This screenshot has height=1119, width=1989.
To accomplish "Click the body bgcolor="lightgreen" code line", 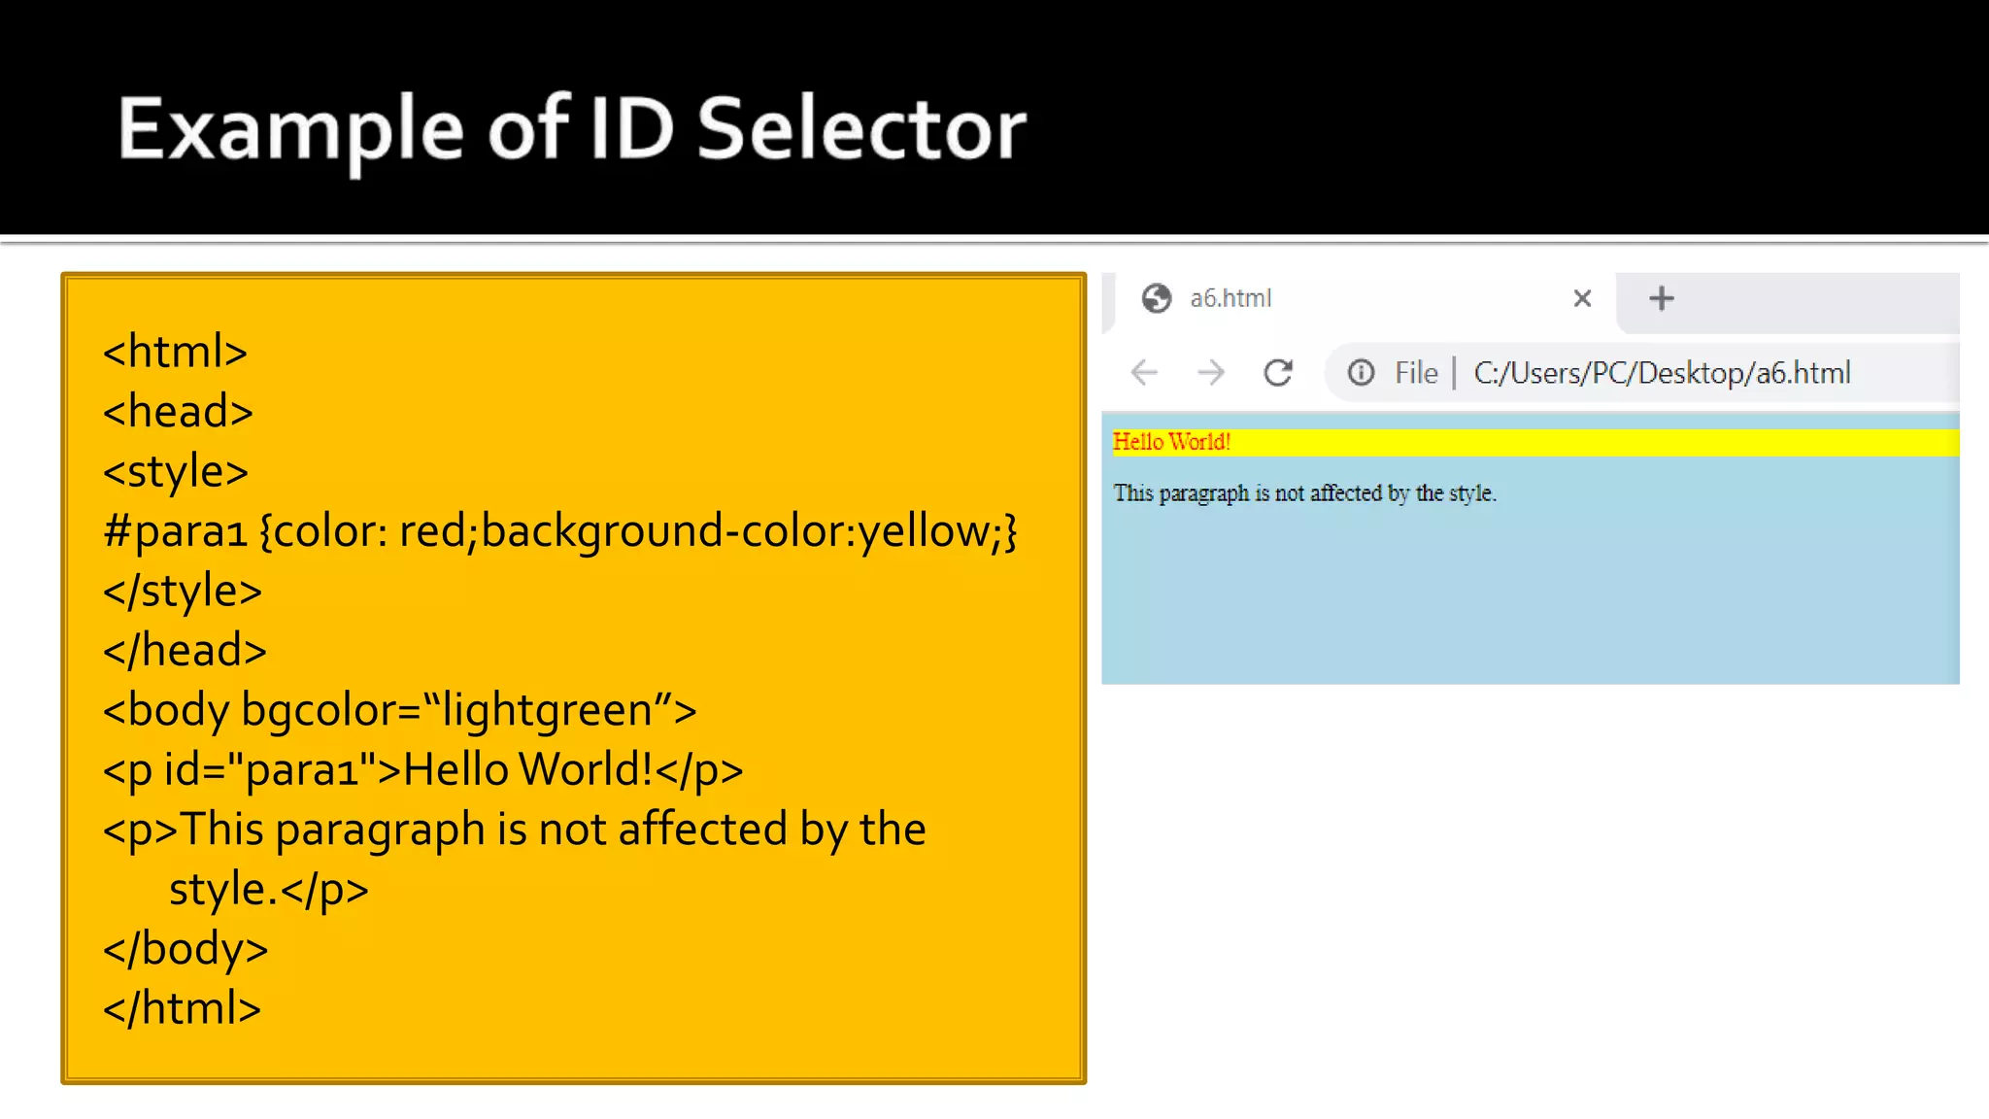I will 400,710.
